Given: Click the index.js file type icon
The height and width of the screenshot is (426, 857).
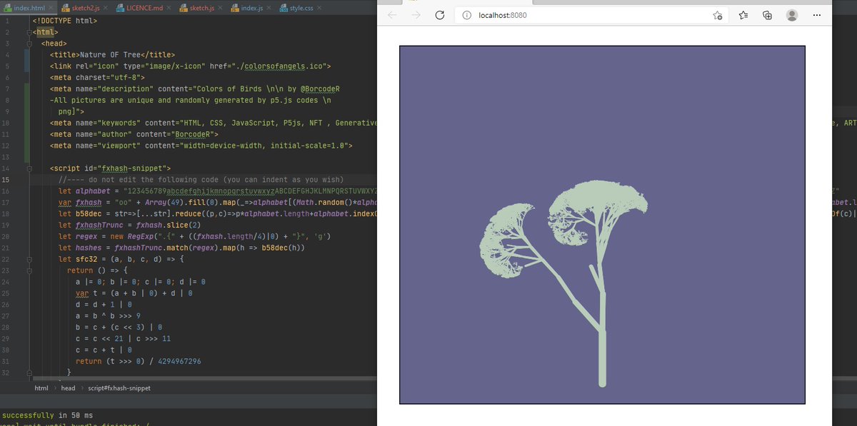Looking at the screenshot, I should 236,8.
